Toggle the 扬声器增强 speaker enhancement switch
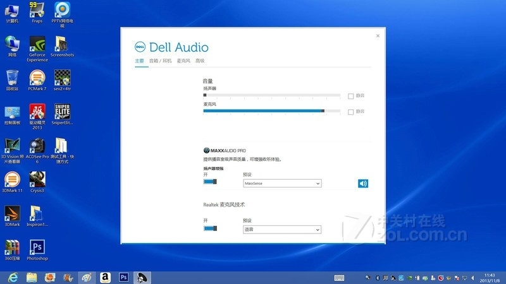 pos(210,182)
